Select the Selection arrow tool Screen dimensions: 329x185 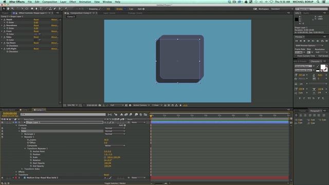(x=4, y=9)
